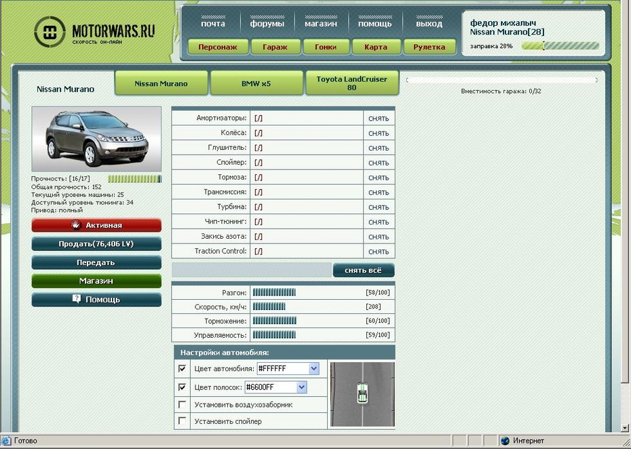
Task: Click the Передать button
Action: pos(96,262)
